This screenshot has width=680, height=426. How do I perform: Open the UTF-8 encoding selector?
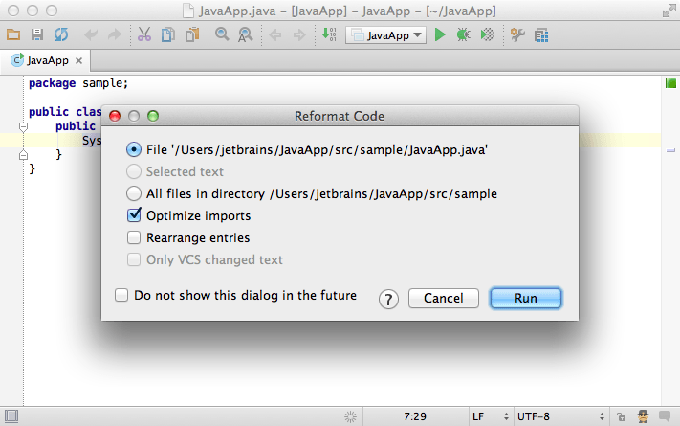pyautogui.click(x=560, y=416)
